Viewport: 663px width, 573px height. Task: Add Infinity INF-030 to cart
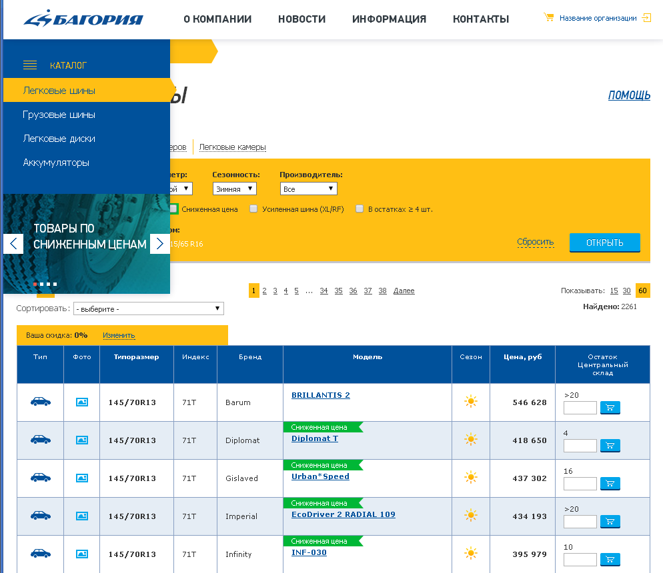(x=610, y=560)
